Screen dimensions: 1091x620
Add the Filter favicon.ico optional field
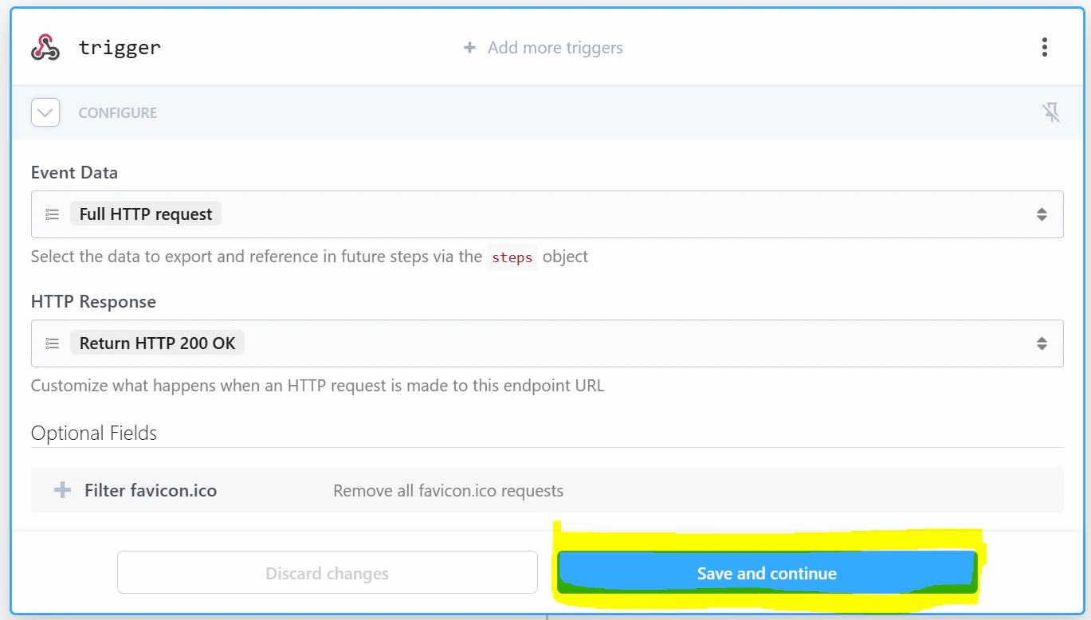click(x=547, y=490)
